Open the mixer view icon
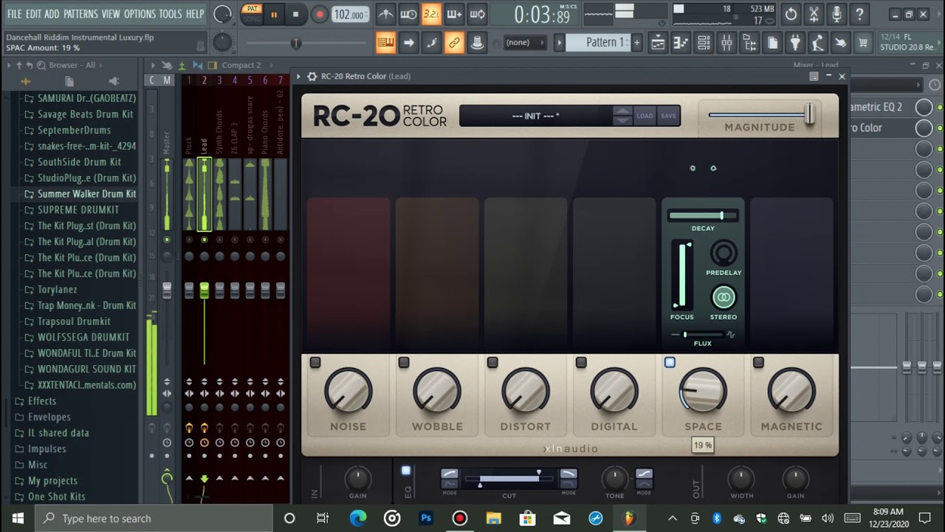Screen dimensions: 945x532 (726, 43)
